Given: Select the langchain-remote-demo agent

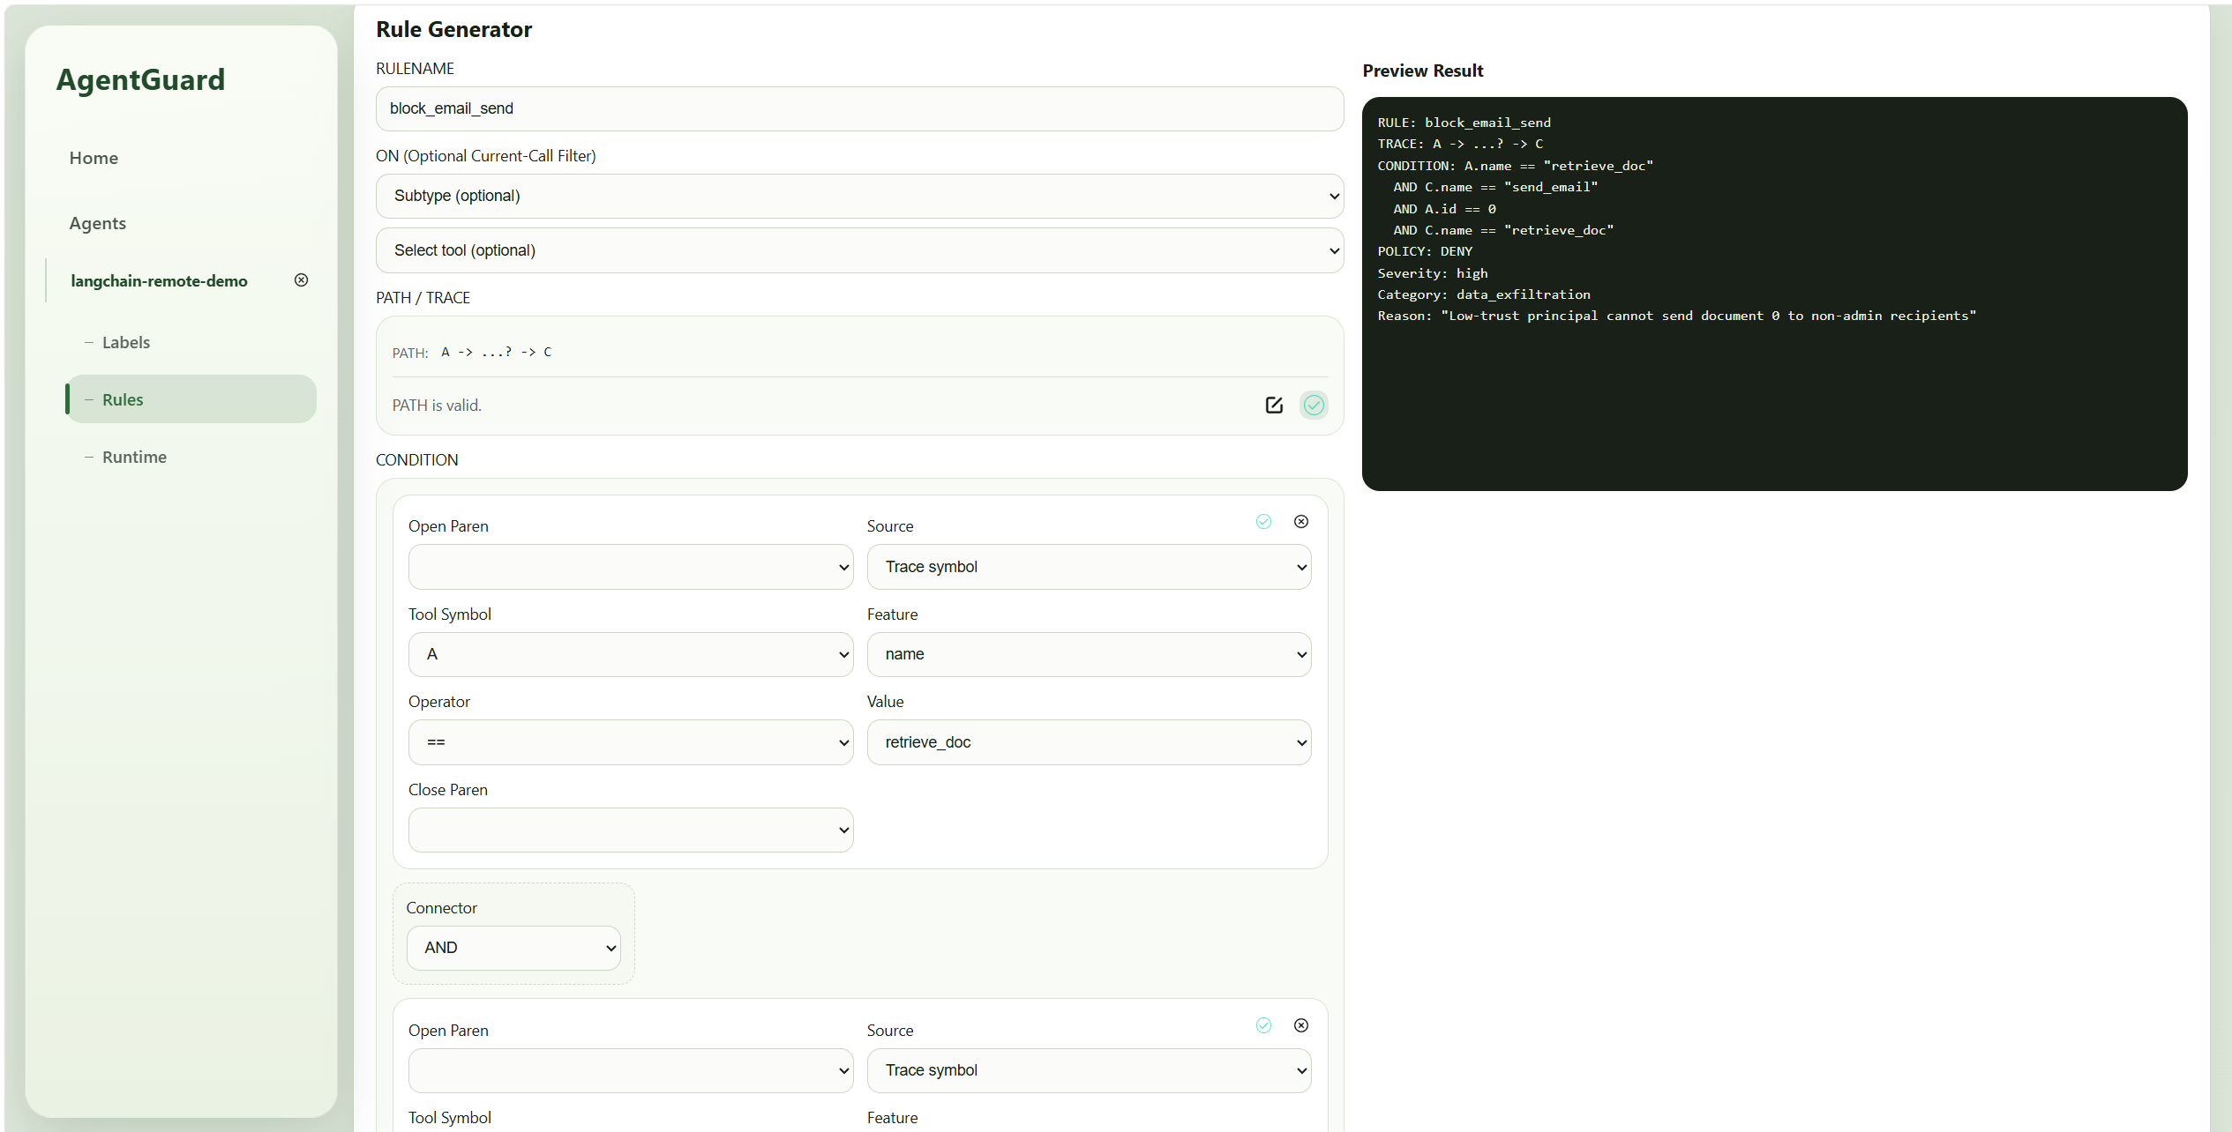Looking at the screenshot, I should (159, 280).
